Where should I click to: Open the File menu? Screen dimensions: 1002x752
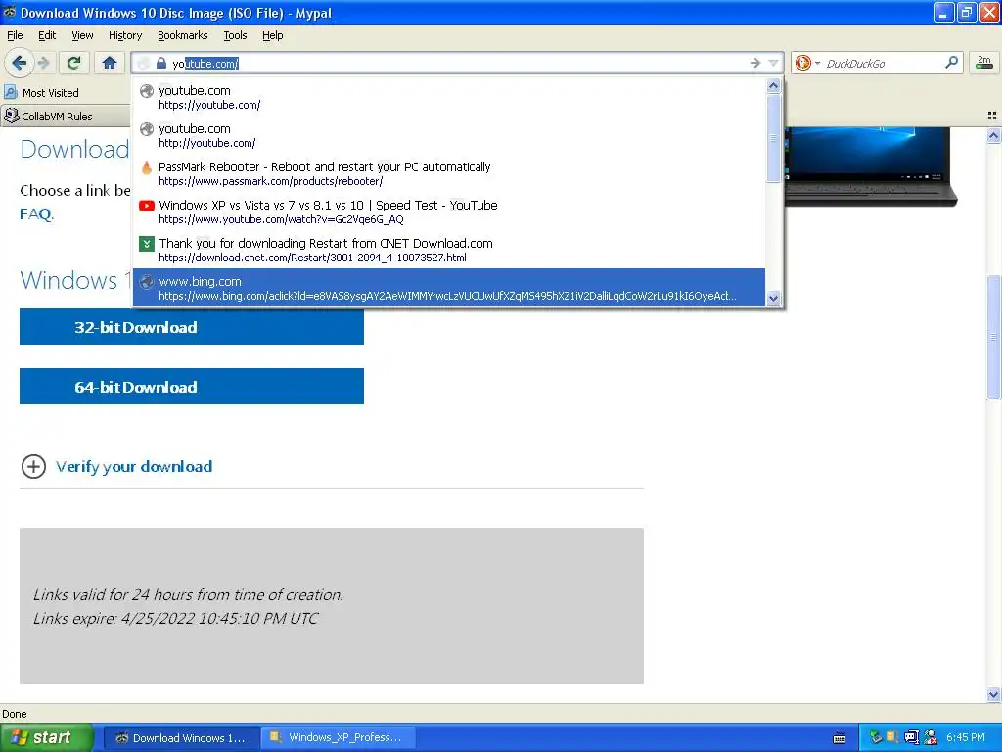[x=15, y=35]
